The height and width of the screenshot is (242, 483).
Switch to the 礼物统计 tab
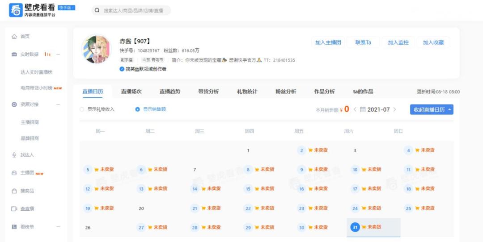[247, 92]
